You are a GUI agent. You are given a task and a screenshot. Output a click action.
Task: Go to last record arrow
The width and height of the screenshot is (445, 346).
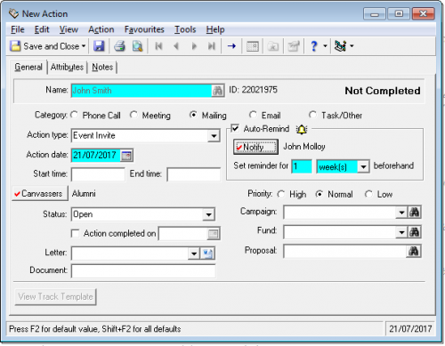212,46
